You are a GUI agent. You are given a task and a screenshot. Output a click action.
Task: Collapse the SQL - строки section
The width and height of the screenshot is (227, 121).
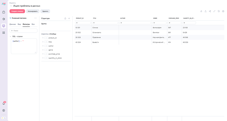pos(11,36)
